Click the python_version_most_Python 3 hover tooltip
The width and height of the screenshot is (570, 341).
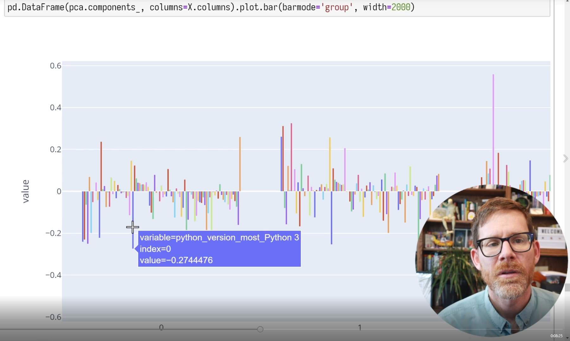219,249
